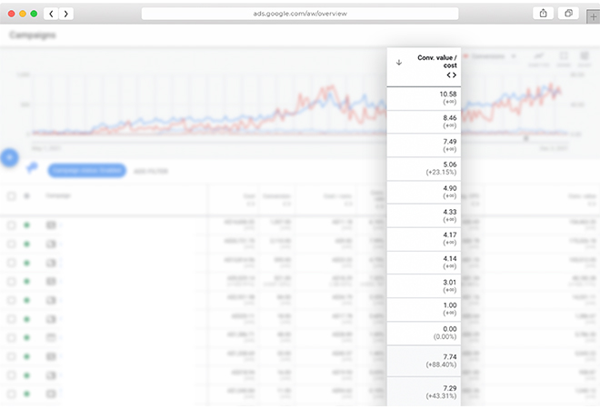The height and width of the screenshot is (409, 600).
Task: Check the first campaign row checkbox
Action: pos(11,224)
